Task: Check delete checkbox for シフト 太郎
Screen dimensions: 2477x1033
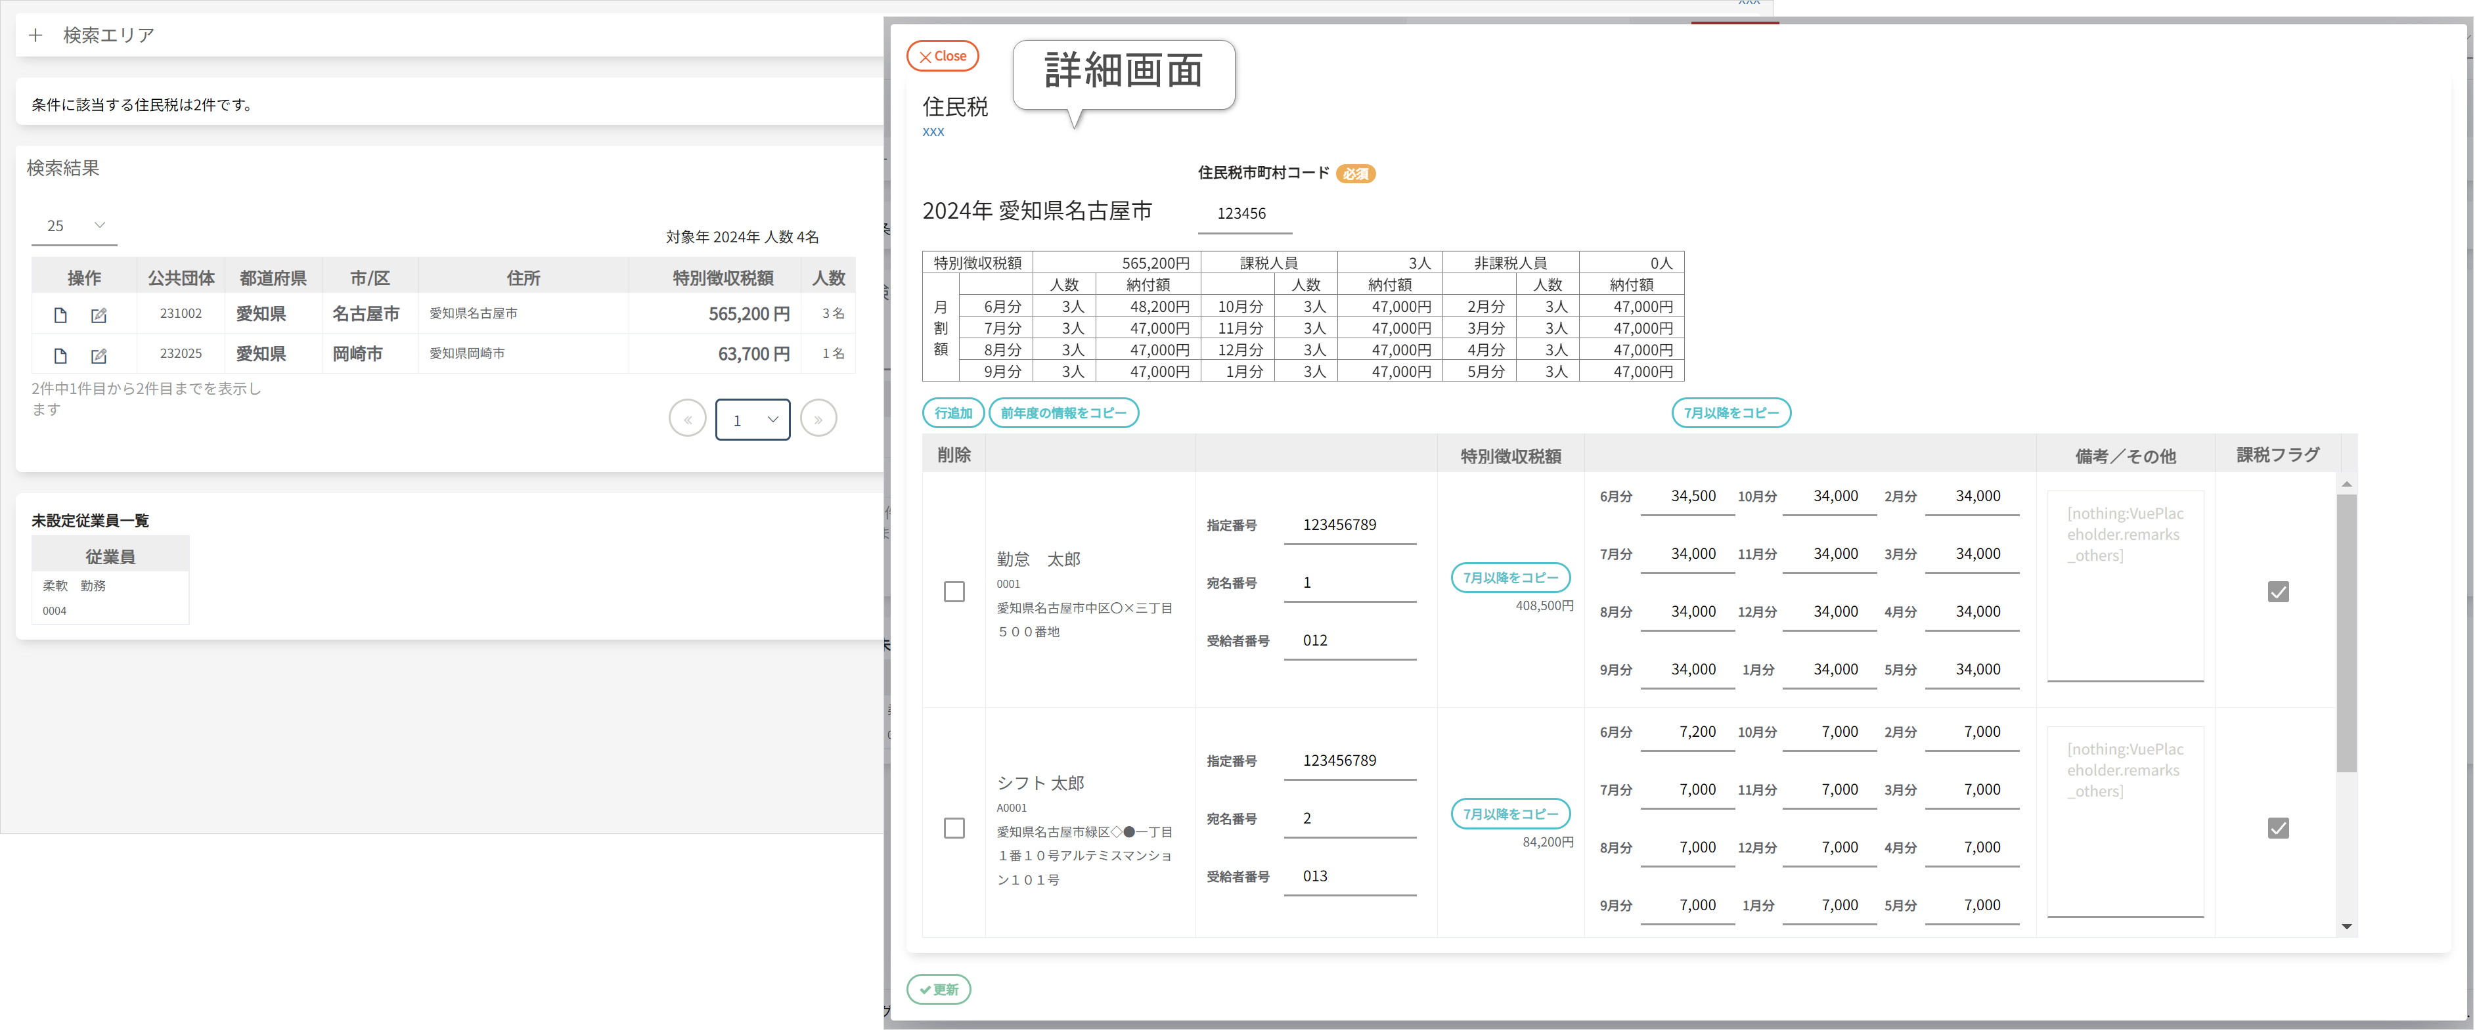Action: tap(954, 828)
